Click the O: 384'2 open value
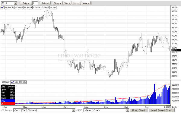Viewport: 181px width, 114px height. 19,8
